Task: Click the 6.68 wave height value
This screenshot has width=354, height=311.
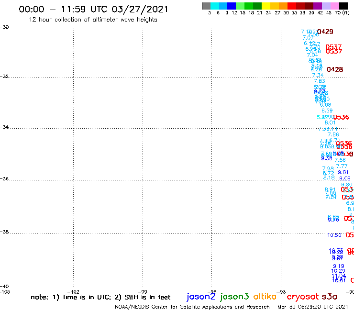Action: point(325,105)
